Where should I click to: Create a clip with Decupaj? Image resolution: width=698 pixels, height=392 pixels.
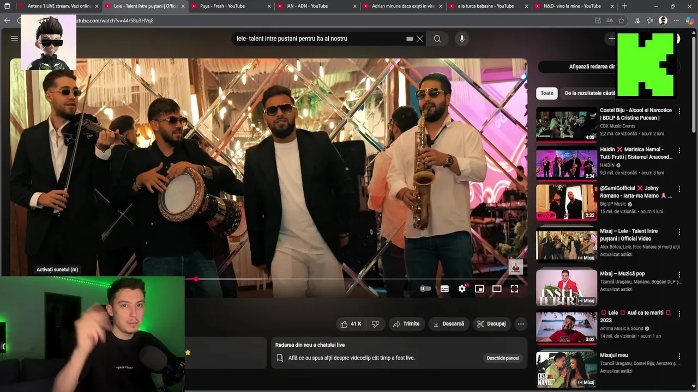(491, 324)
